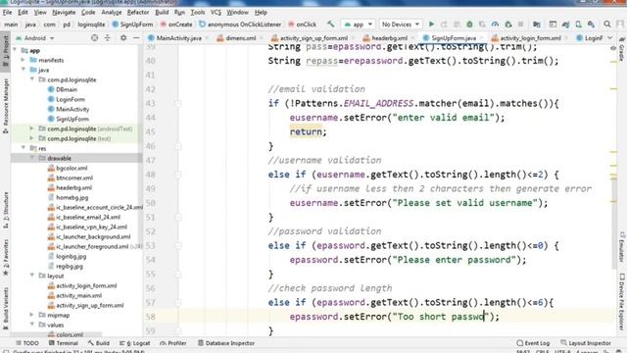Open the Database Inspector tool window
This screenshot has width=627, height=353.
coord(226,343)
